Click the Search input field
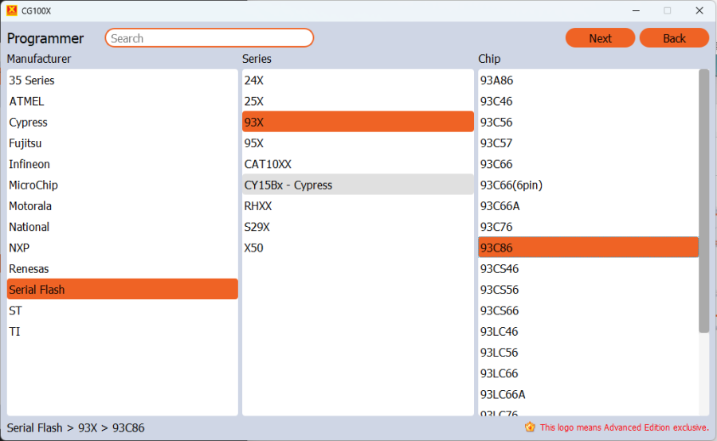Image resolution: width=717 pixels, height=441 pixels. click(209, 38)
